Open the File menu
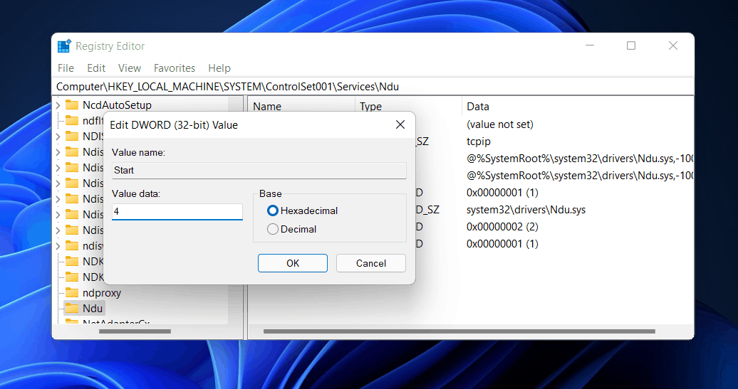738x389 pixels. coord(66,68)
